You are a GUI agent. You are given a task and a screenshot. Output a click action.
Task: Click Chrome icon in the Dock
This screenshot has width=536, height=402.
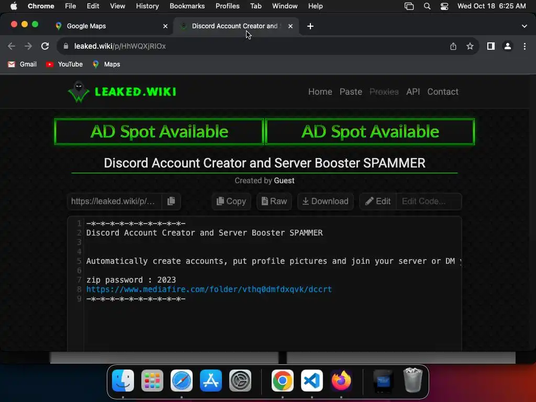coord(282,381)
